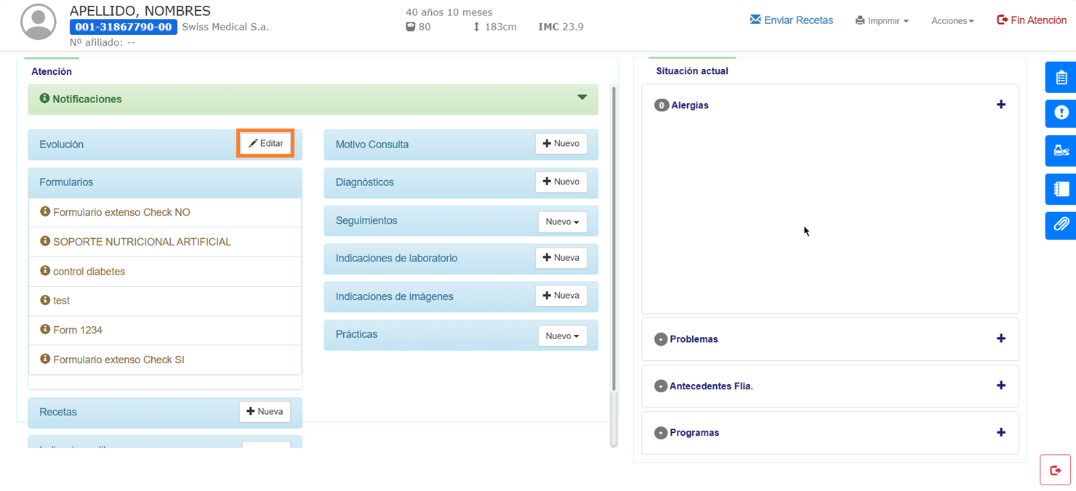Open the test form
This screenshot has height=491, width=1076.
pyautogui.click(x=165, y=301)
